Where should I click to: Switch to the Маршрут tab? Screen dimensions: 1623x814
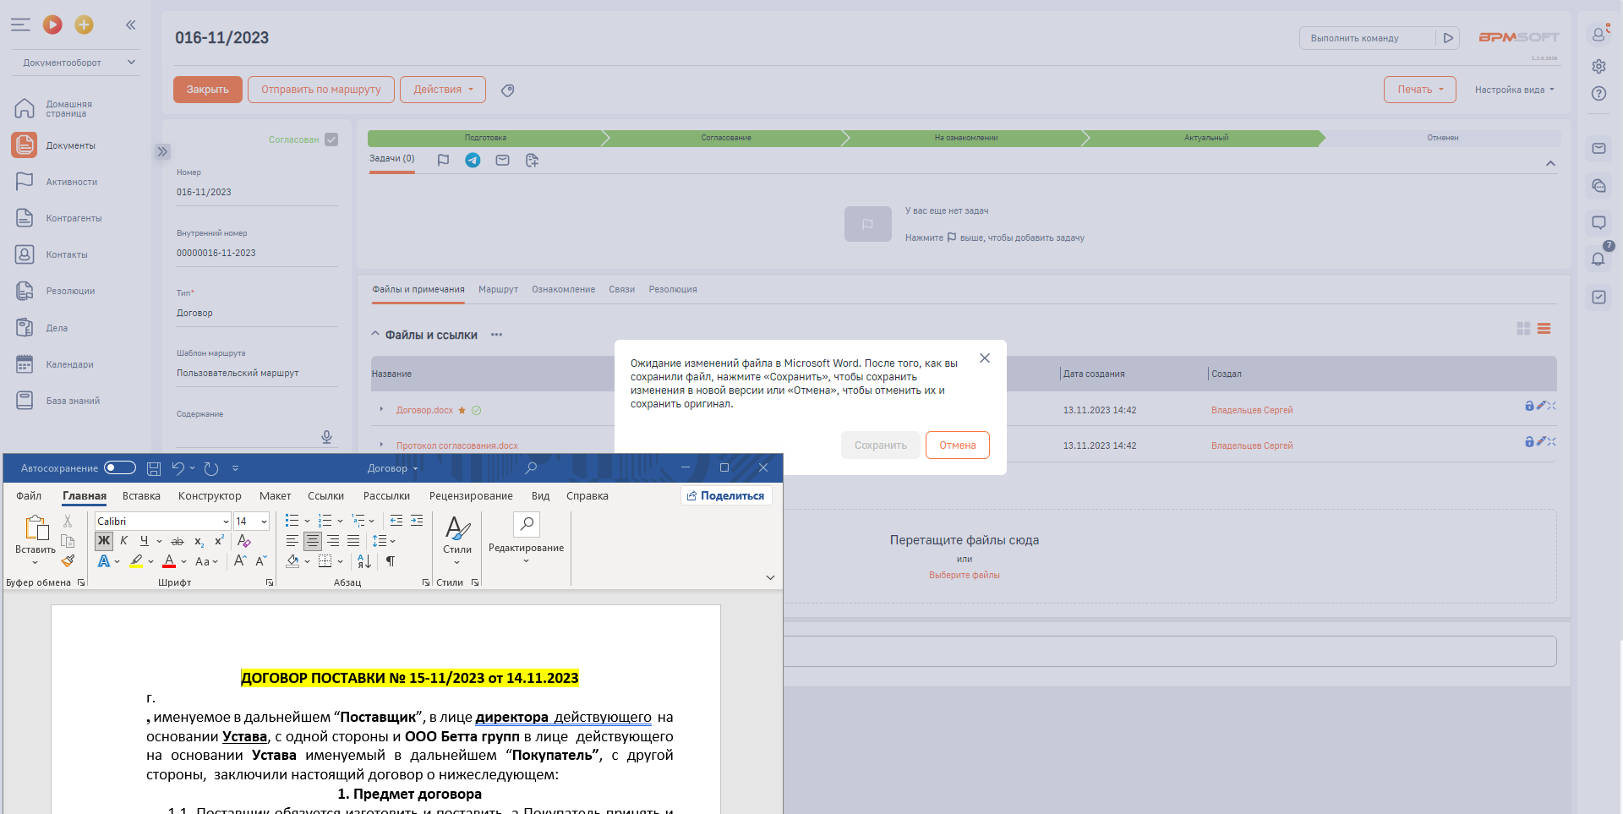(498, 289)
